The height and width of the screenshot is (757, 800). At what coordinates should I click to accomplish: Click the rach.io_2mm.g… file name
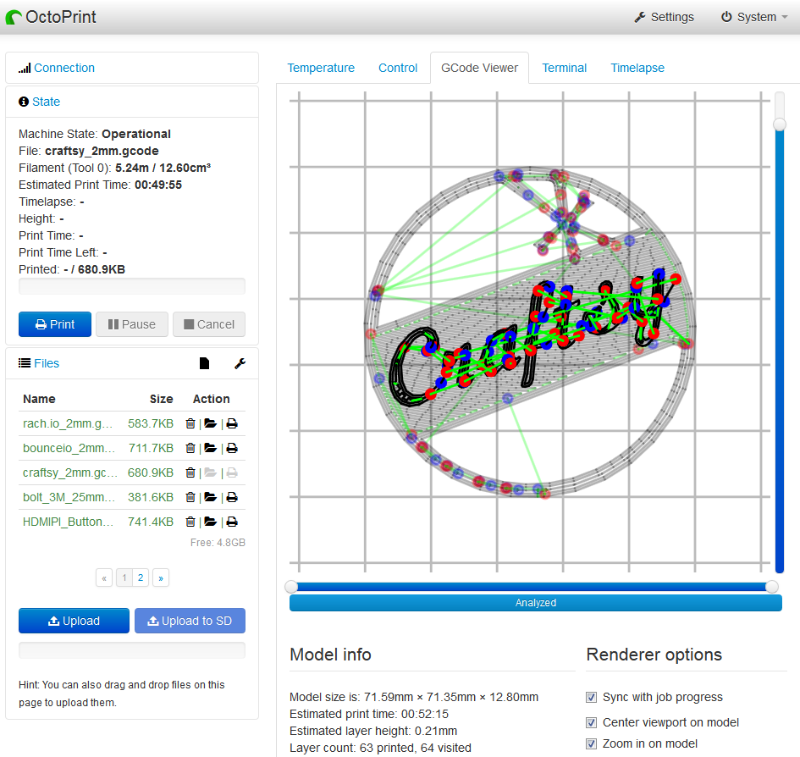click(68, 423)
